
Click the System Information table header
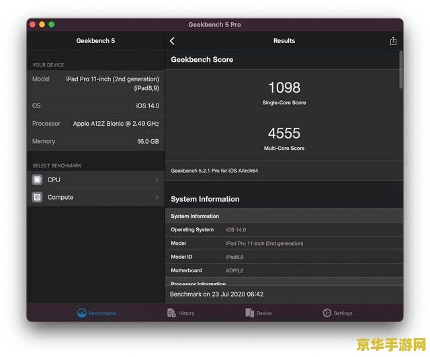coord(284,216)
